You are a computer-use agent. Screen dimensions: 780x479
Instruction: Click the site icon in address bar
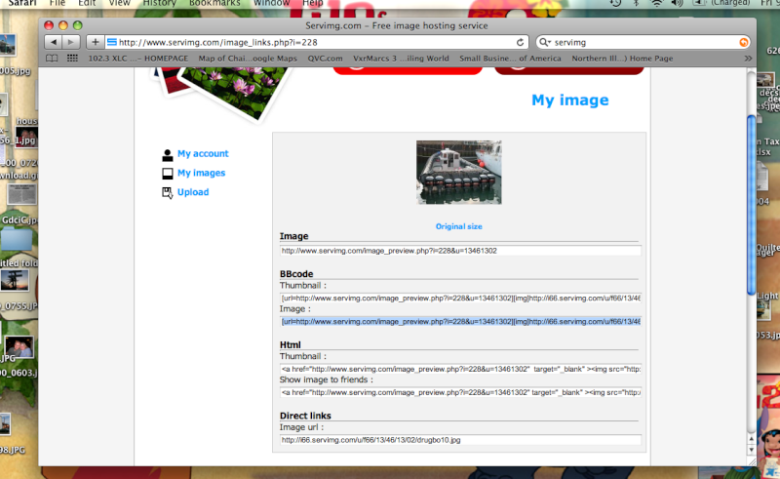click(112, 42)
